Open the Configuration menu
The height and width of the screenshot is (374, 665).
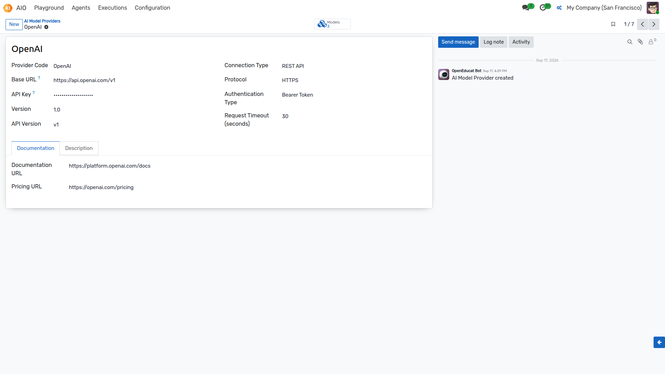(152, 8)
